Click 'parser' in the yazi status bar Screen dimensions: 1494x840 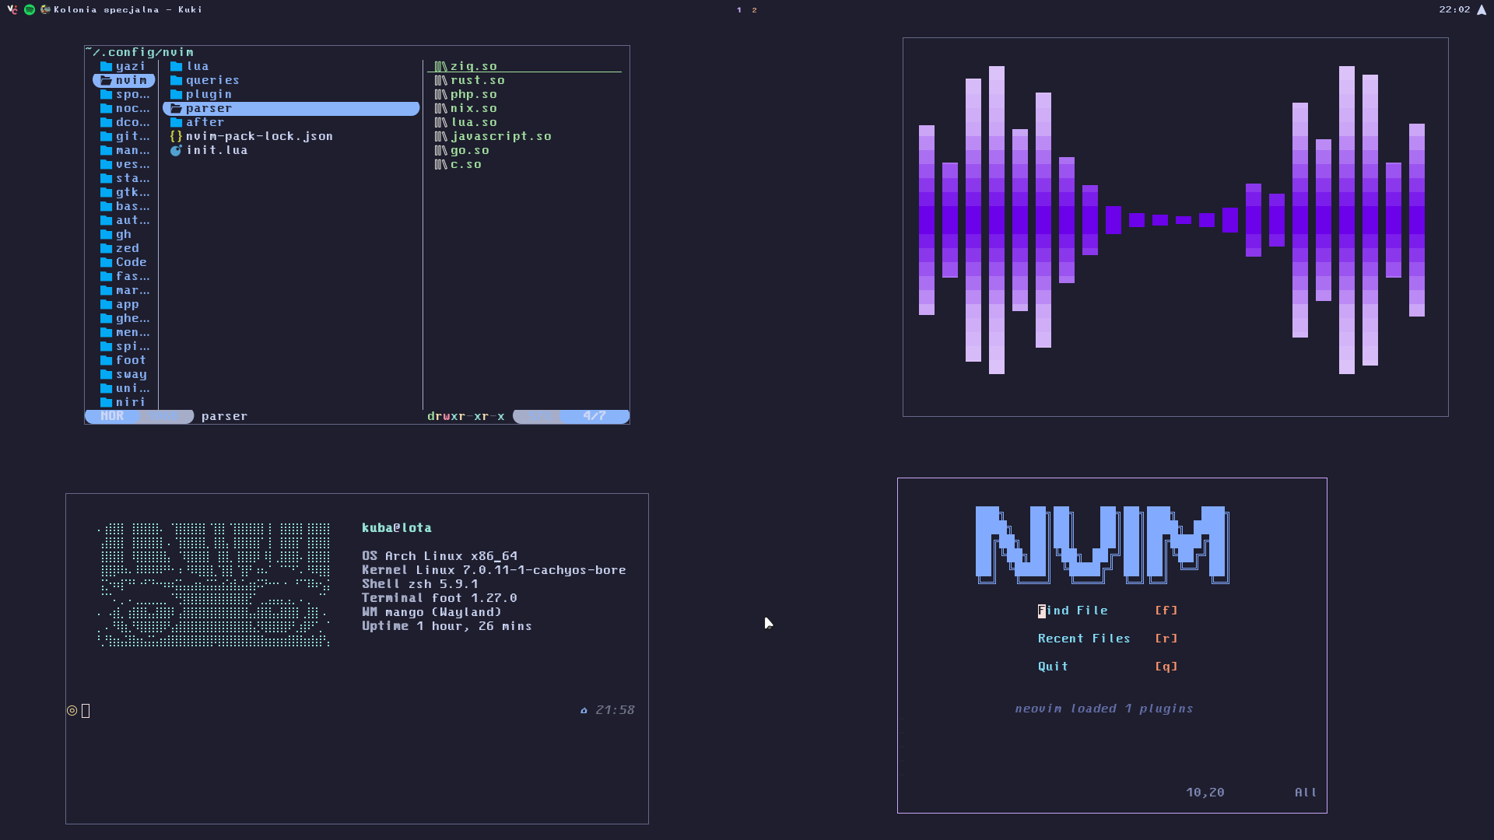224,416
